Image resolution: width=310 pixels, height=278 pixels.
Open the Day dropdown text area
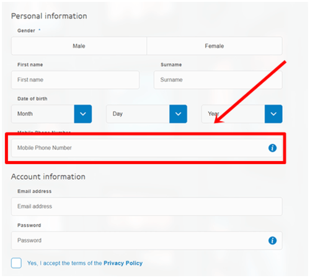[138, 114]
